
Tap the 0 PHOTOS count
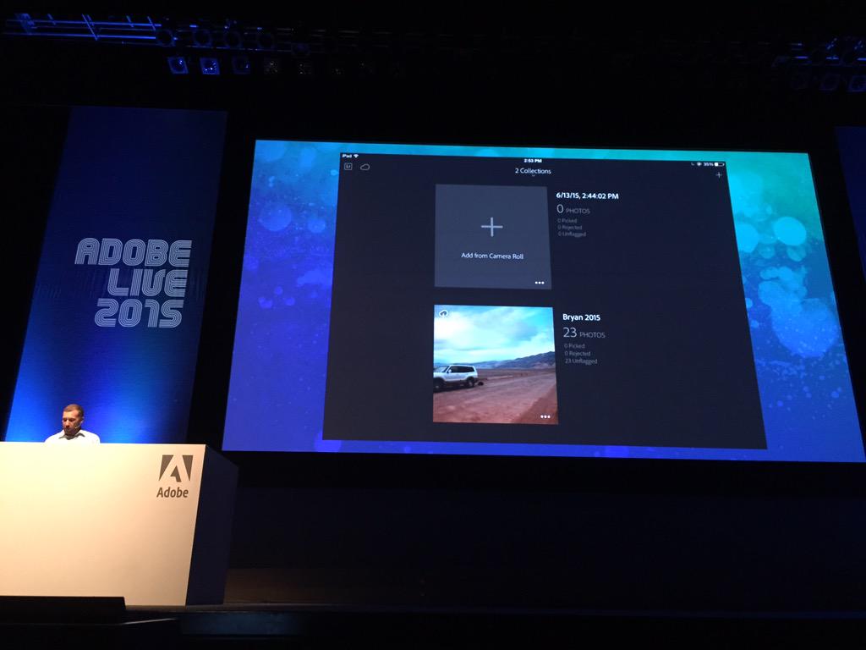[573, 209]
